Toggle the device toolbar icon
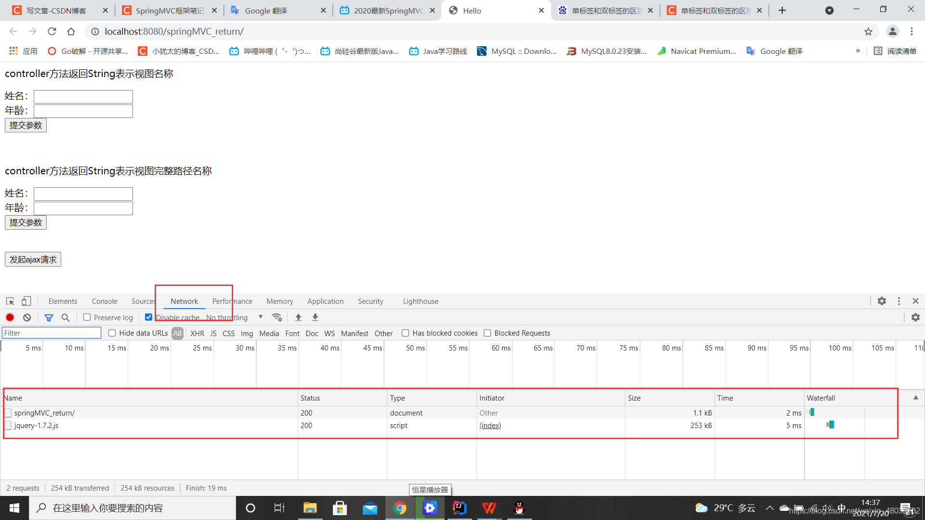The height and width of the screenshot is (520, 925). [26, 301]
